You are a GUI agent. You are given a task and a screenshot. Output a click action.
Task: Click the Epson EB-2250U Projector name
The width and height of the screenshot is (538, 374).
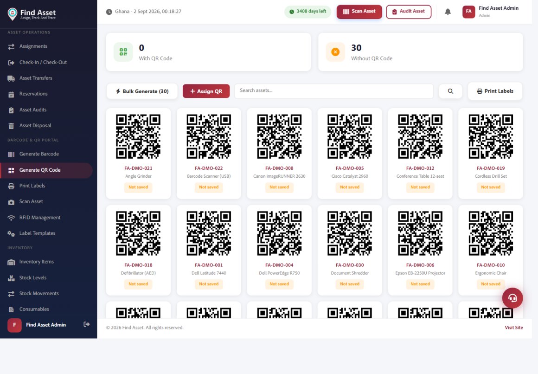420,273
